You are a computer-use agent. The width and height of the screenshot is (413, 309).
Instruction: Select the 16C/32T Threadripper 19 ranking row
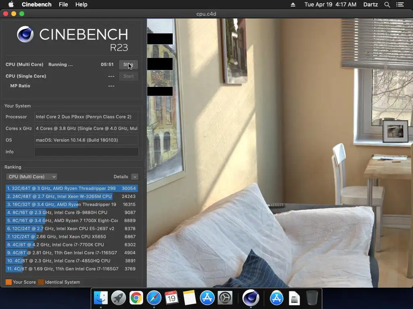tap(72, 204)
